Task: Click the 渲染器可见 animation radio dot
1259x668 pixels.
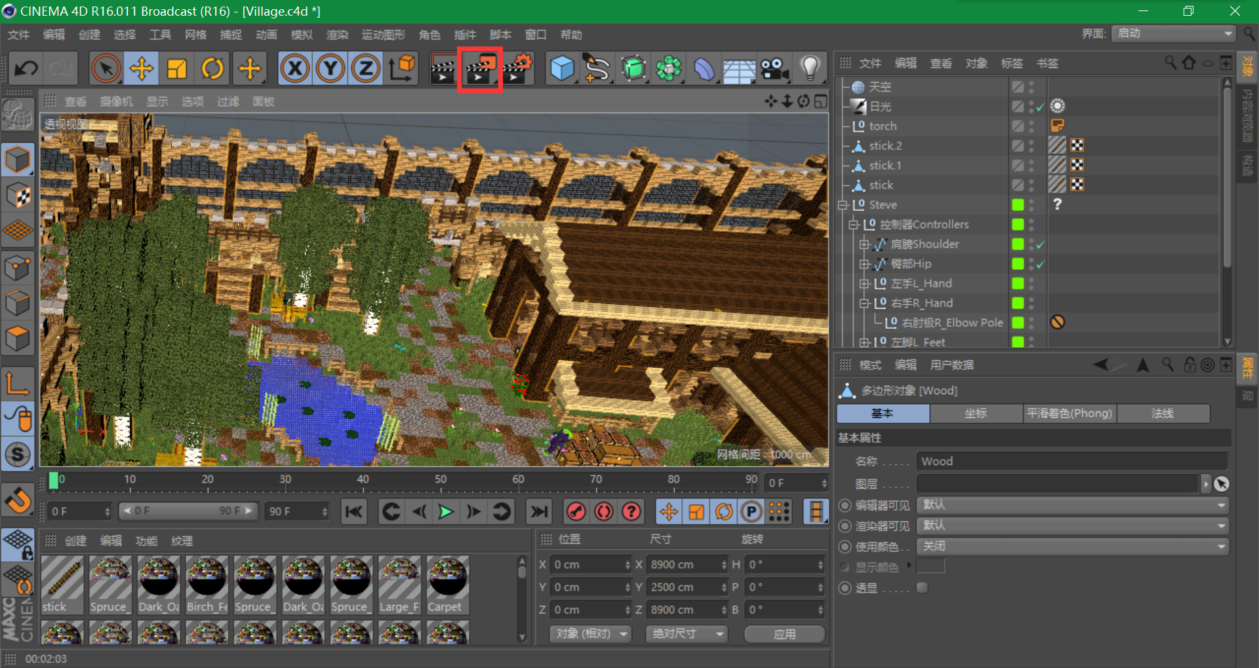Action: coord(845,526)
